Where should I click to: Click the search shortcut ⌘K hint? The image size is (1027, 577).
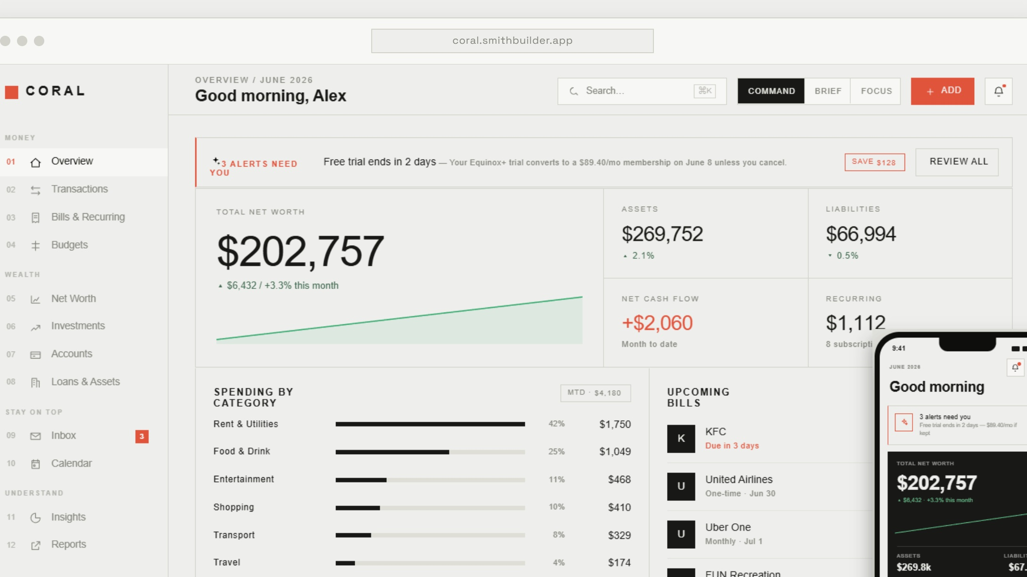click(705, 91)
